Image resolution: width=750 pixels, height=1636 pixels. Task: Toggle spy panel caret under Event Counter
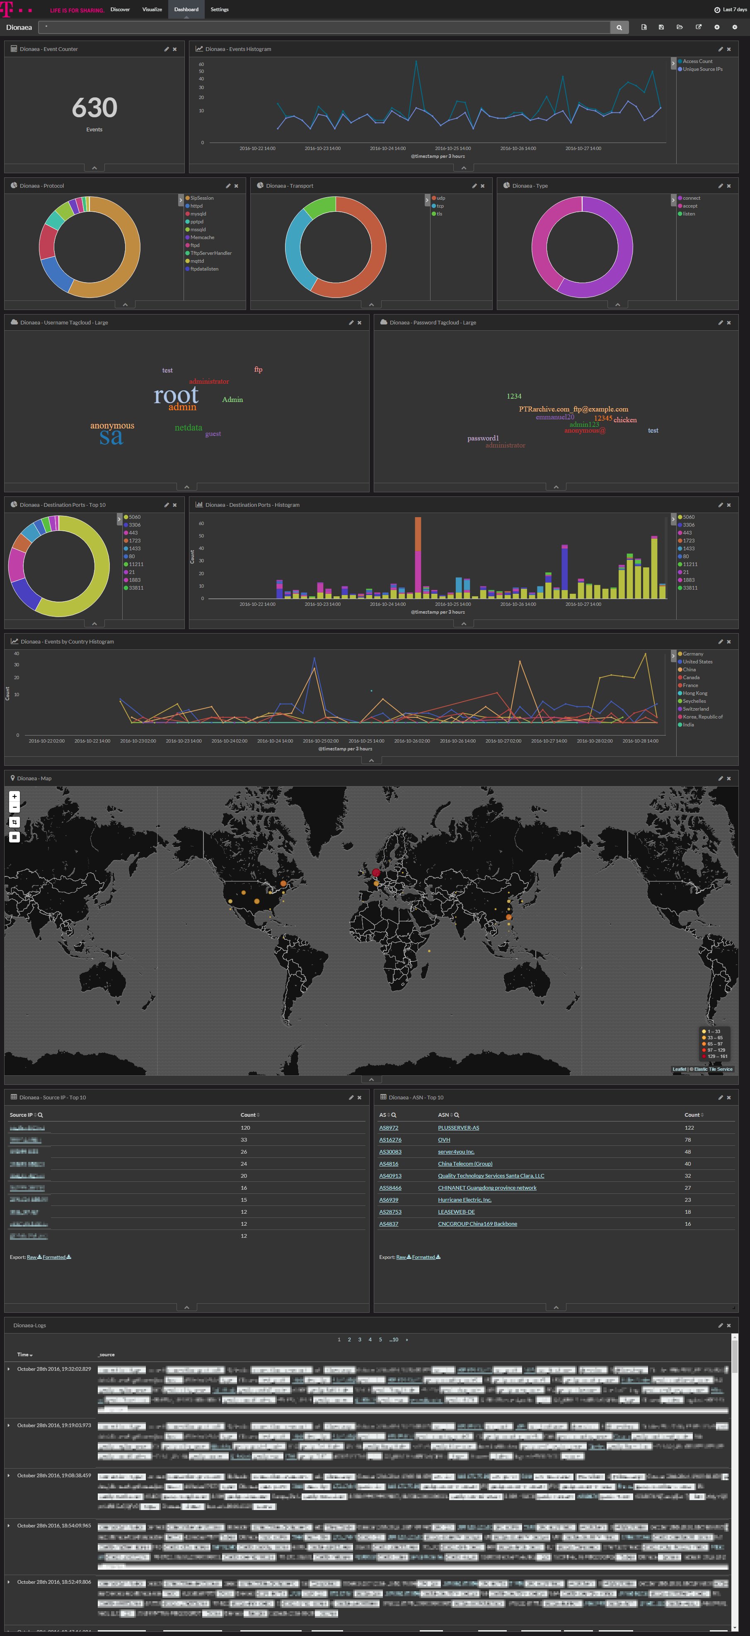[94, 168]
